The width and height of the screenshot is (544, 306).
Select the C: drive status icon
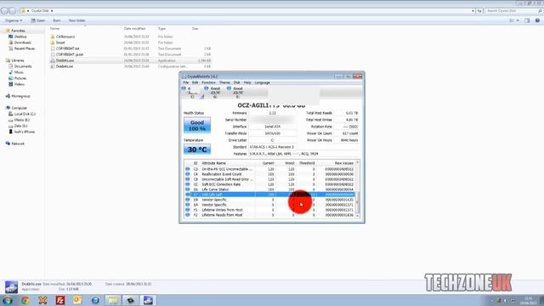[x=184, y=88]
